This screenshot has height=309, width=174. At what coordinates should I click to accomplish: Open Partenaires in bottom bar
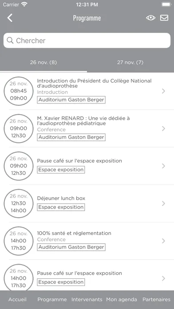tap(156, 300)
